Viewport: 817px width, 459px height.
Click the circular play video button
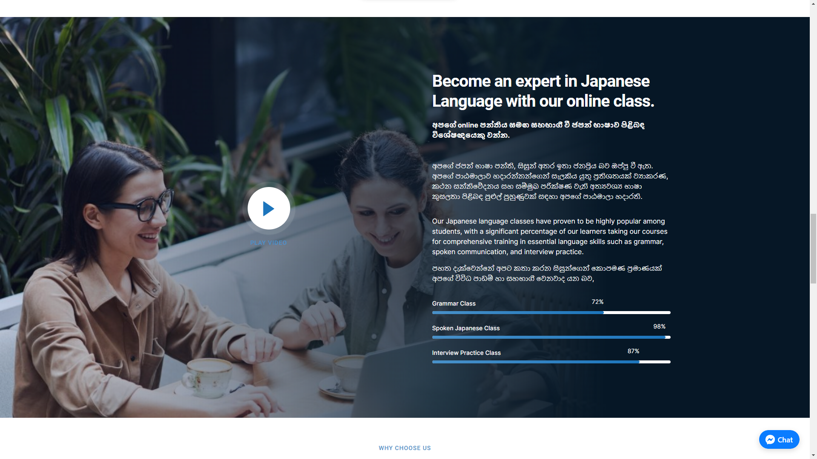point(269,208)
